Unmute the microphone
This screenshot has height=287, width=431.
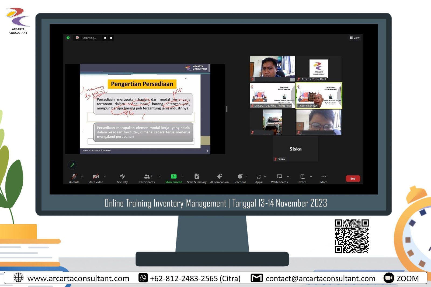tap(74, 177)
